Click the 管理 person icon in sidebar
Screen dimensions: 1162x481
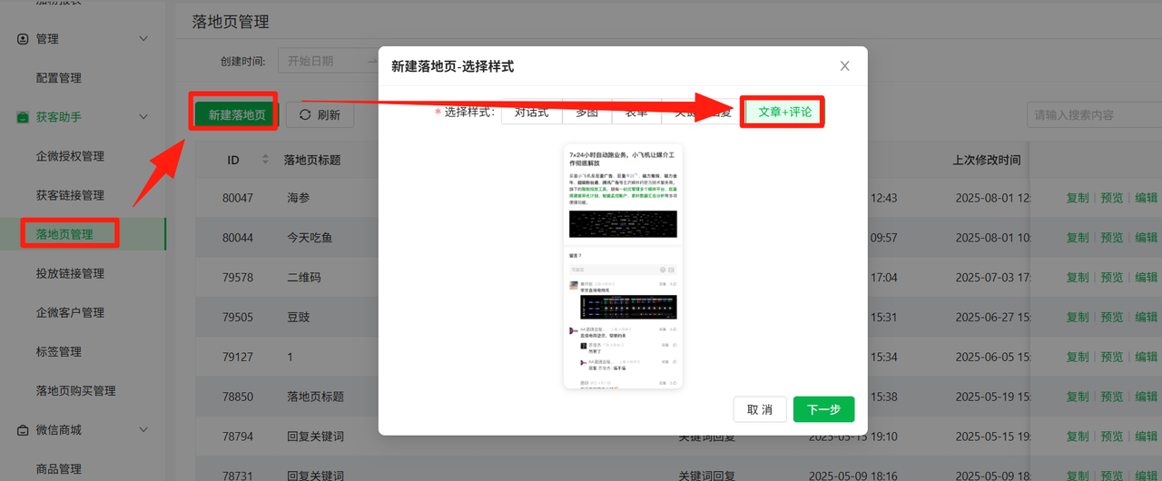(24, 39)
